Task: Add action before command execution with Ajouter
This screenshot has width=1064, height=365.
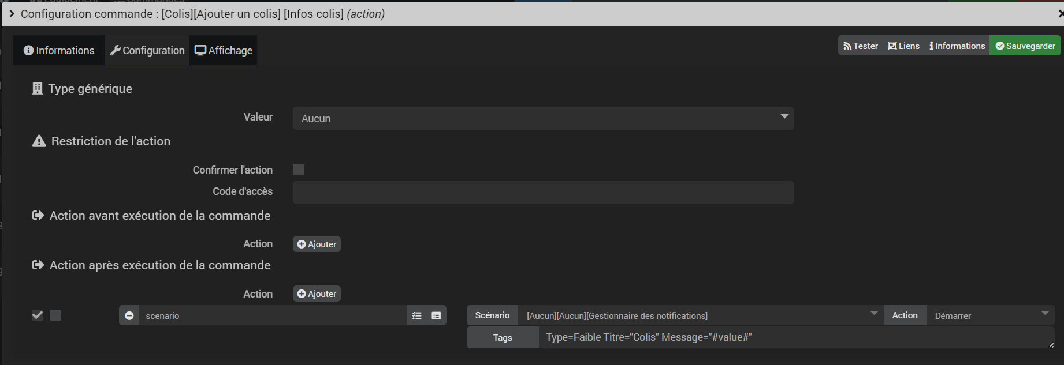Action: point(317,244)
